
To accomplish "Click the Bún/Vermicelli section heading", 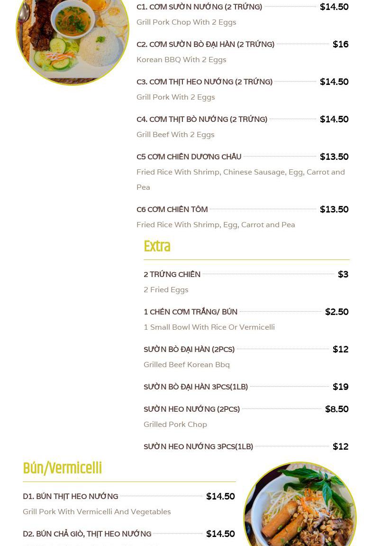I will click(62, 469).
